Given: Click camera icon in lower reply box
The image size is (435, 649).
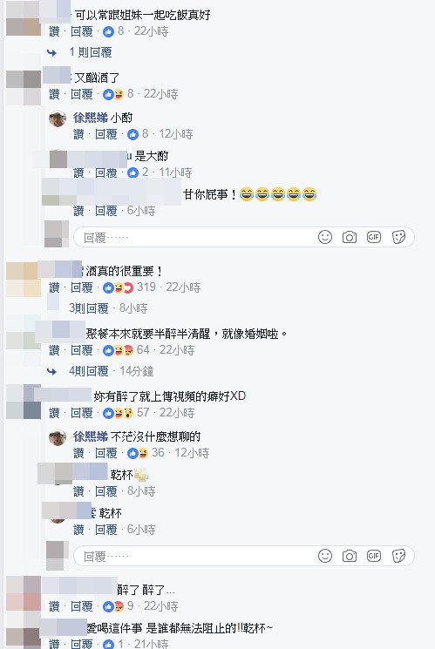Looking at the screenshot, I should [x=350, y=556].
